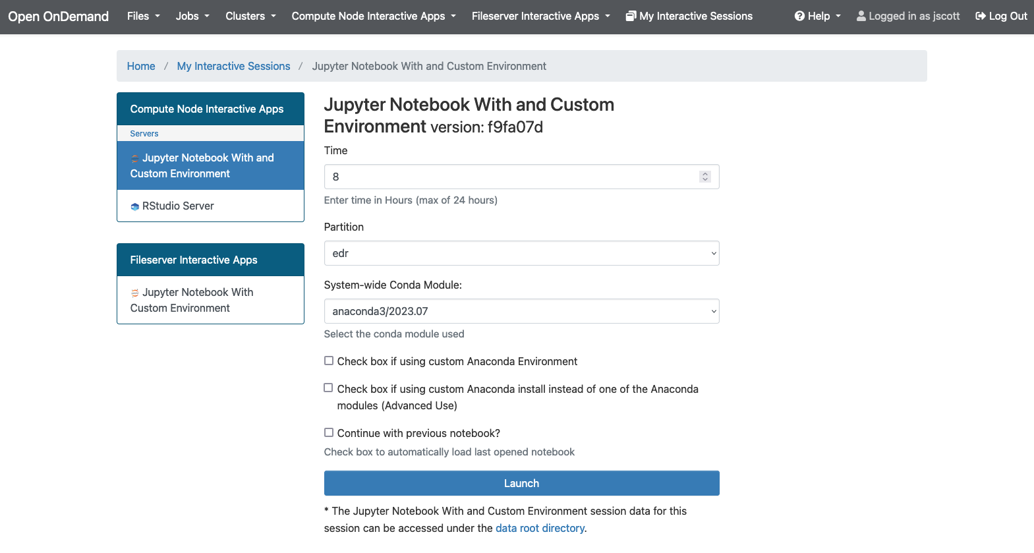
Task: Open Fileserver Interactive Apps navbar menu
Action: (541, 16)
